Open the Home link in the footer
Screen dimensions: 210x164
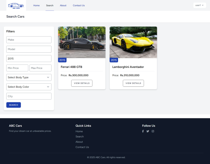pyautogui.click(x=79, y=131)
